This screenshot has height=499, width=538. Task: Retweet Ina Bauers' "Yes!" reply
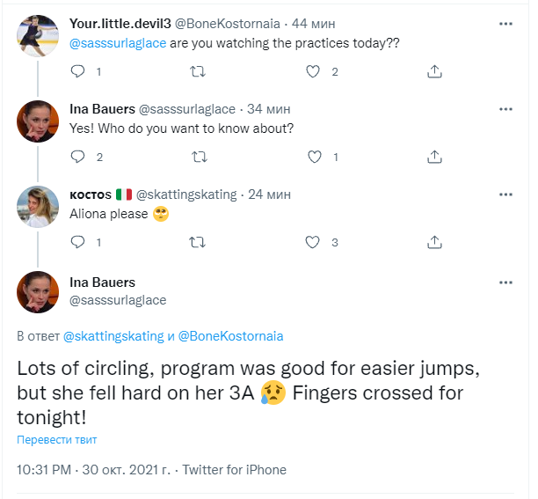[199, 157]
